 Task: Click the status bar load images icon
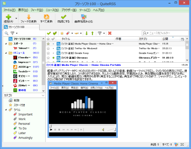click(x=176, y=144)
